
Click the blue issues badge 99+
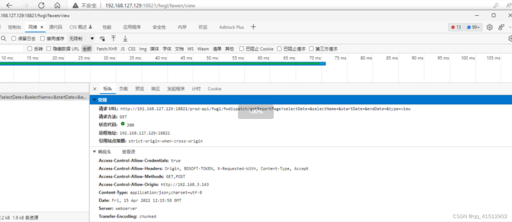pos(473,27)
